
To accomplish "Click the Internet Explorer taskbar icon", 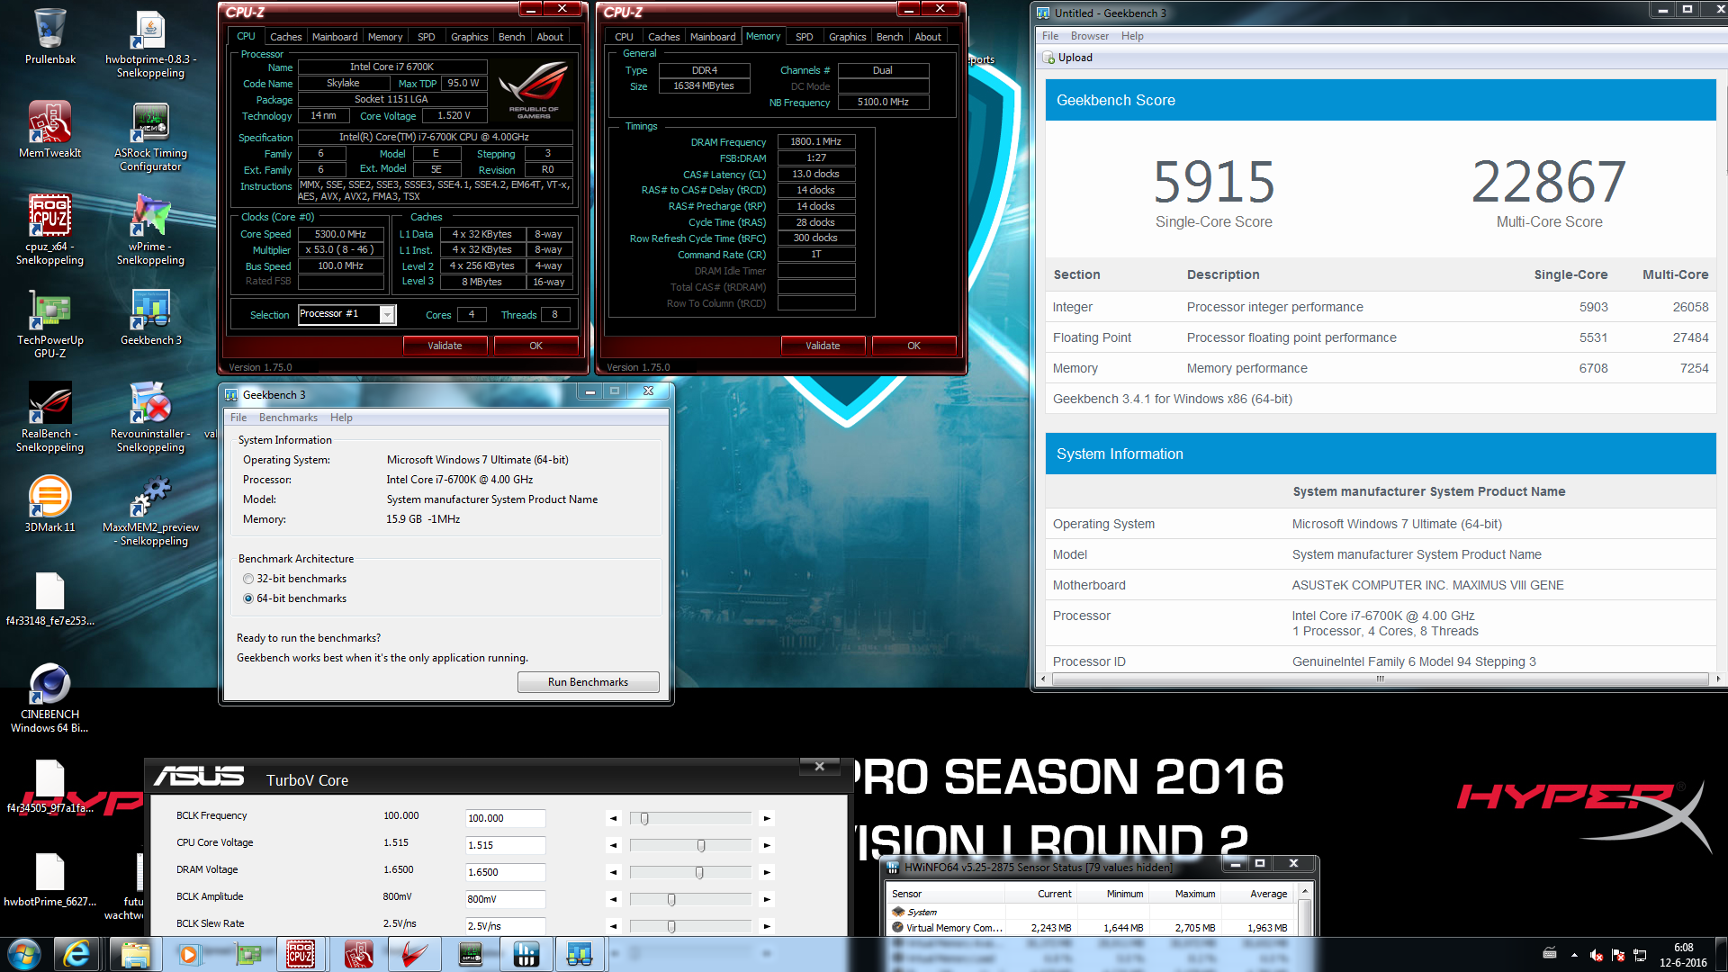I will tap(77, 954).
